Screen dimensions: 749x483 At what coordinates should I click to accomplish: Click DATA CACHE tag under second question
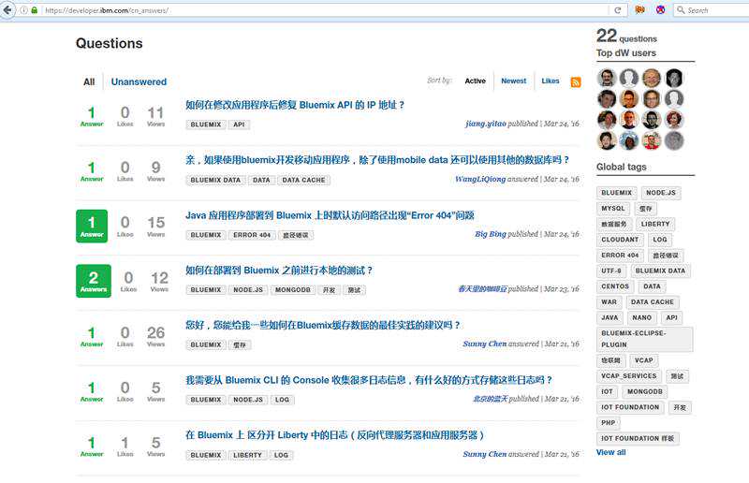point(303,180)
